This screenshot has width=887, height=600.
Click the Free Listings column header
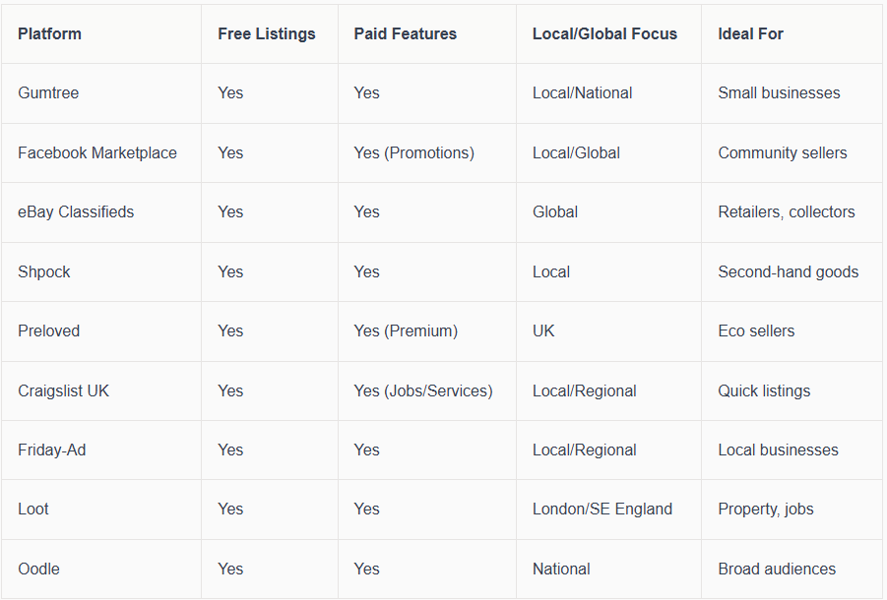point(267,33)
